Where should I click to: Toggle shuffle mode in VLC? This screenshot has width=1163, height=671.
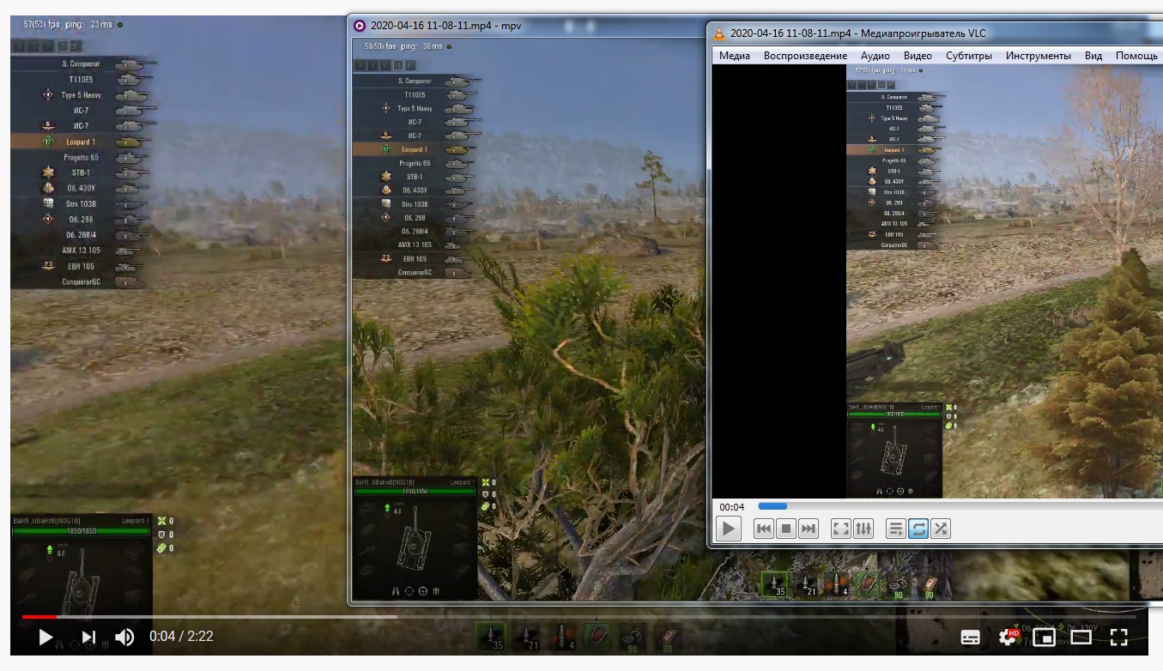[x=941, y=529]
